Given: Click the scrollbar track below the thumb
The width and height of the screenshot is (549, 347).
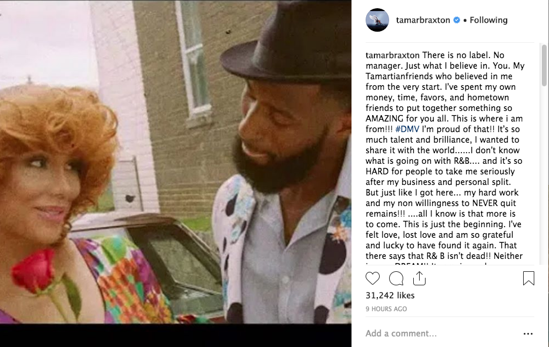Looking at the screenshot, I should pos(544,175).
